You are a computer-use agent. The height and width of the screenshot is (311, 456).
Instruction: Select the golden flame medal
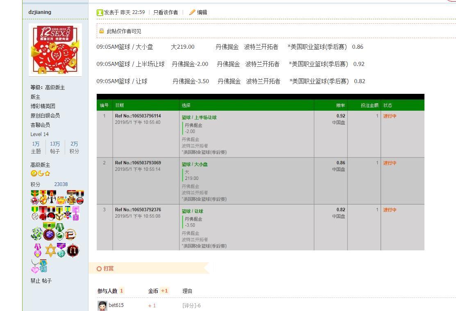[43, 197]
